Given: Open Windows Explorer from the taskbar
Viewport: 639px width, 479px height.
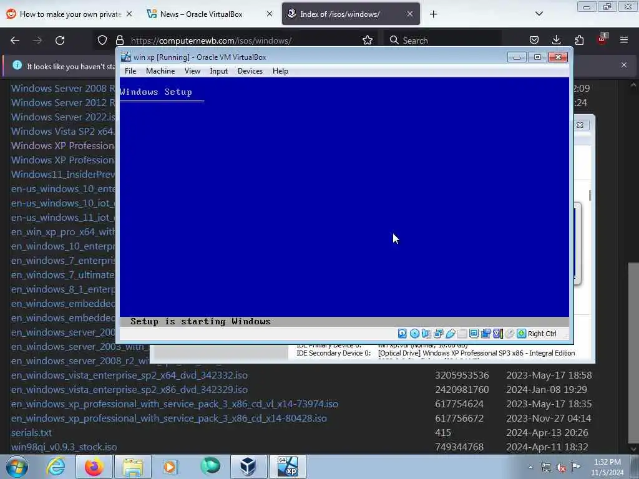Looking at the screenshot, I should pos(134,467).
